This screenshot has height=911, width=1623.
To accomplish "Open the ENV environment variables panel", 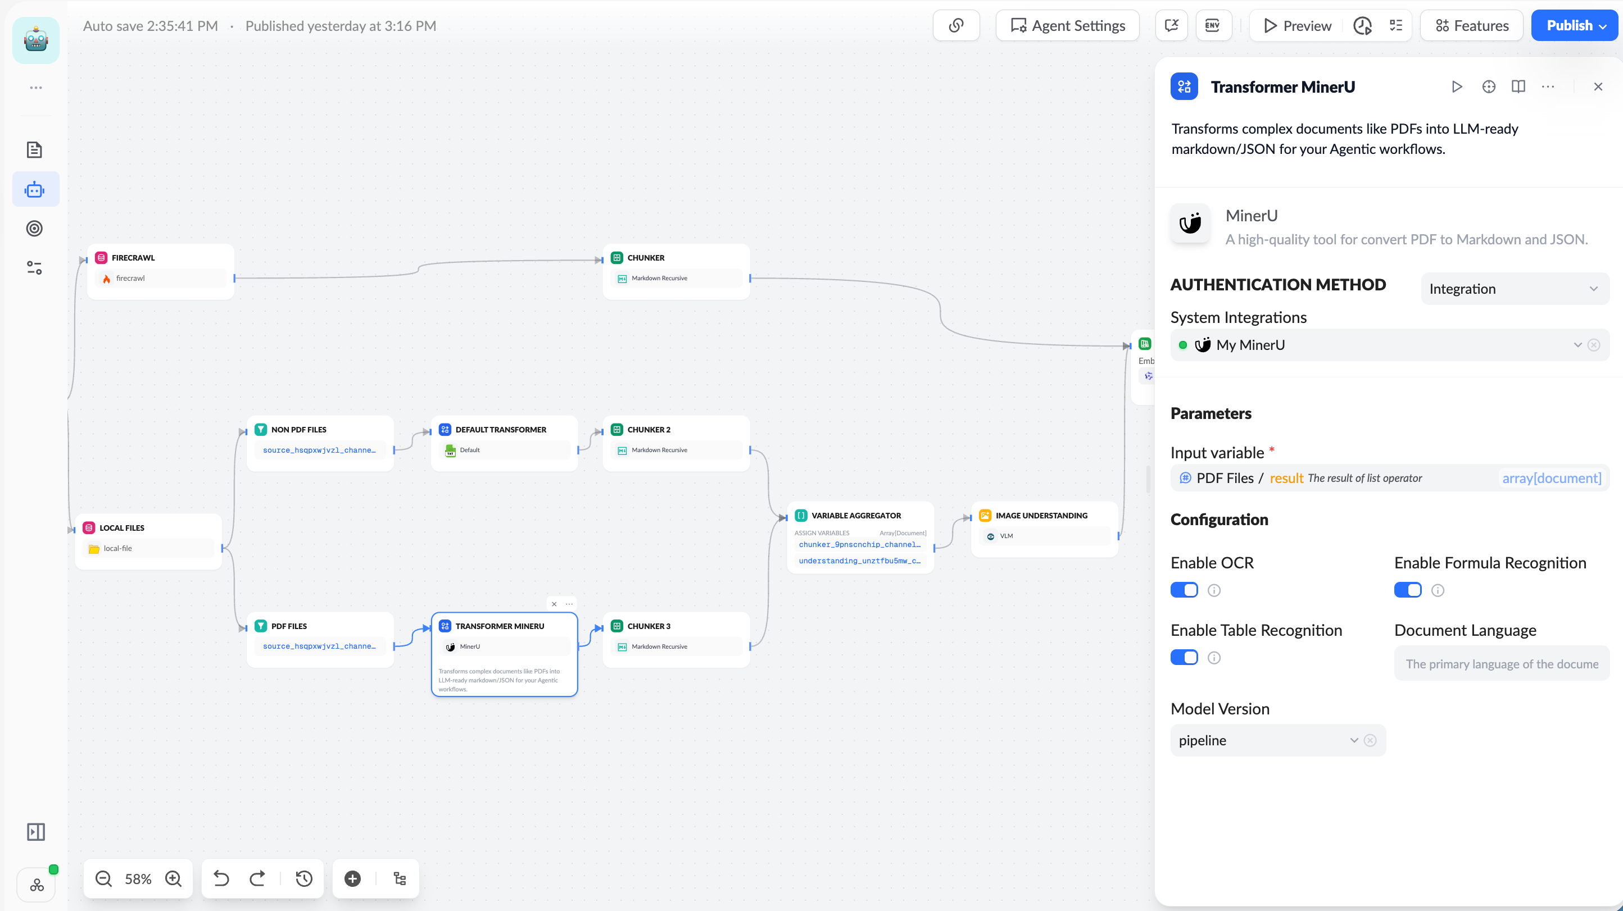I will click(1213, 25).
